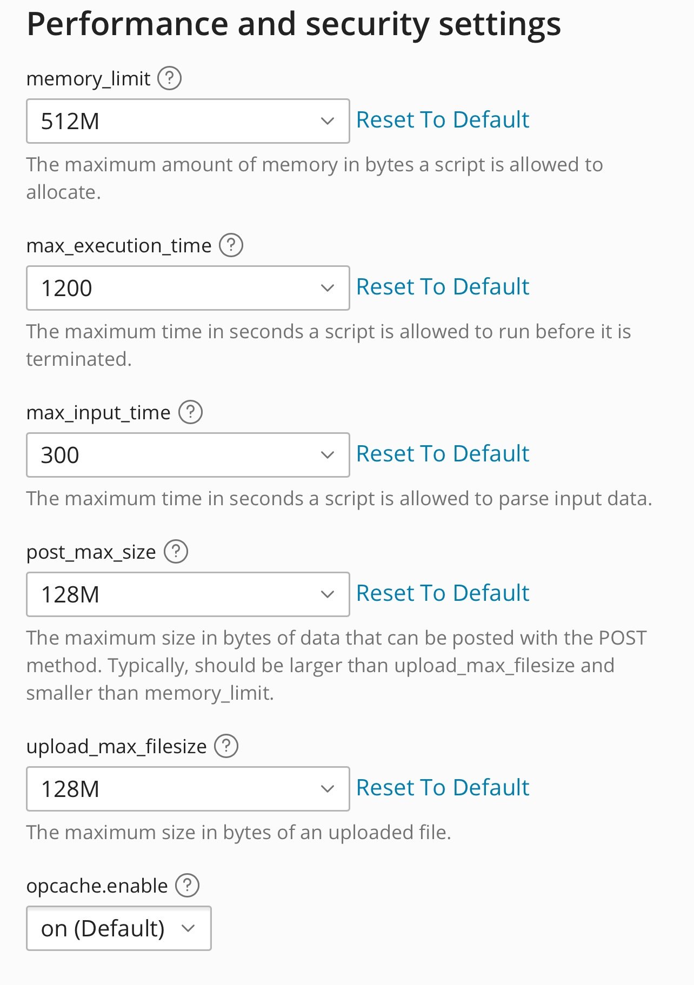Expand the memory_limit 512M dropdown
This screenshot has width=694, height=985.
(x=188, y=121)
